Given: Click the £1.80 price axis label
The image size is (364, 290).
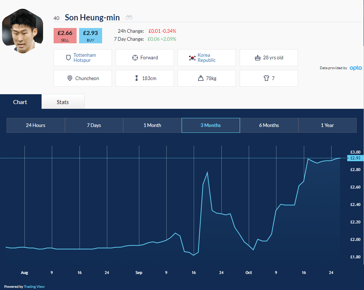Looking at the screenshot, I should (x=355, y=257).
